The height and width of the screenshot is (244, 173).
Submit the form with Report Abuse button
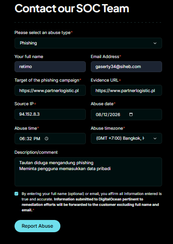tap(37, 226)
